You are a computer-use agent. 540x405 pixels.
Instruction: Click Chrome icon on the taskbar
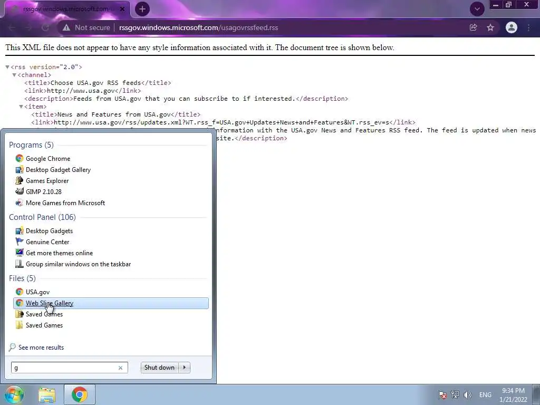tap(80, 394)
